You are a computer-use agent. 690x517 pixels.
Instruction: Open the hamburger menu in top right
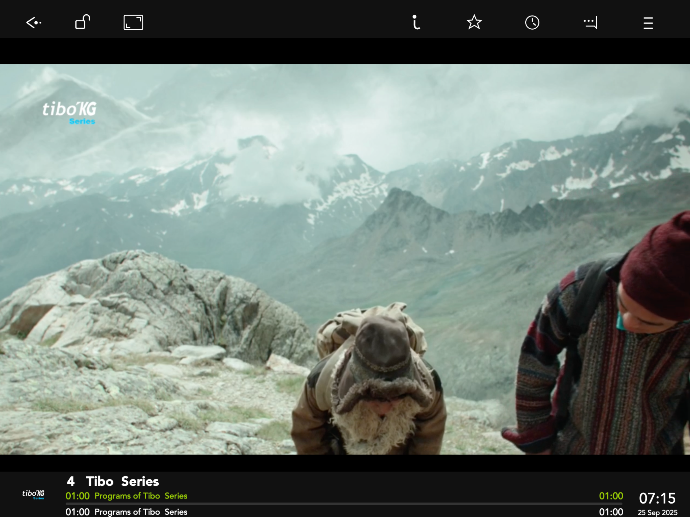648,23
